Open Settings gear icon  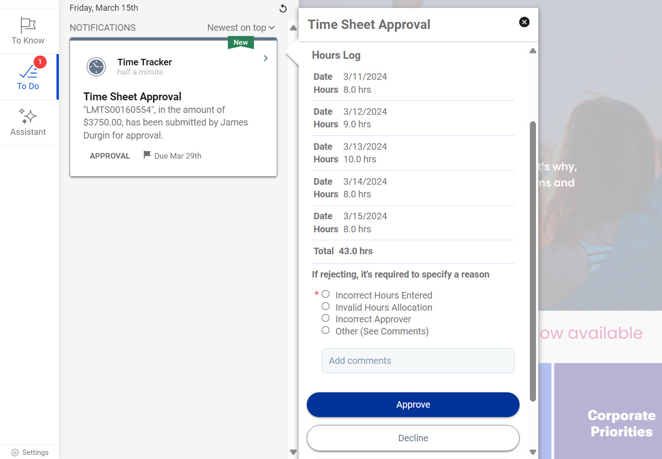click(x=15, y=452)
